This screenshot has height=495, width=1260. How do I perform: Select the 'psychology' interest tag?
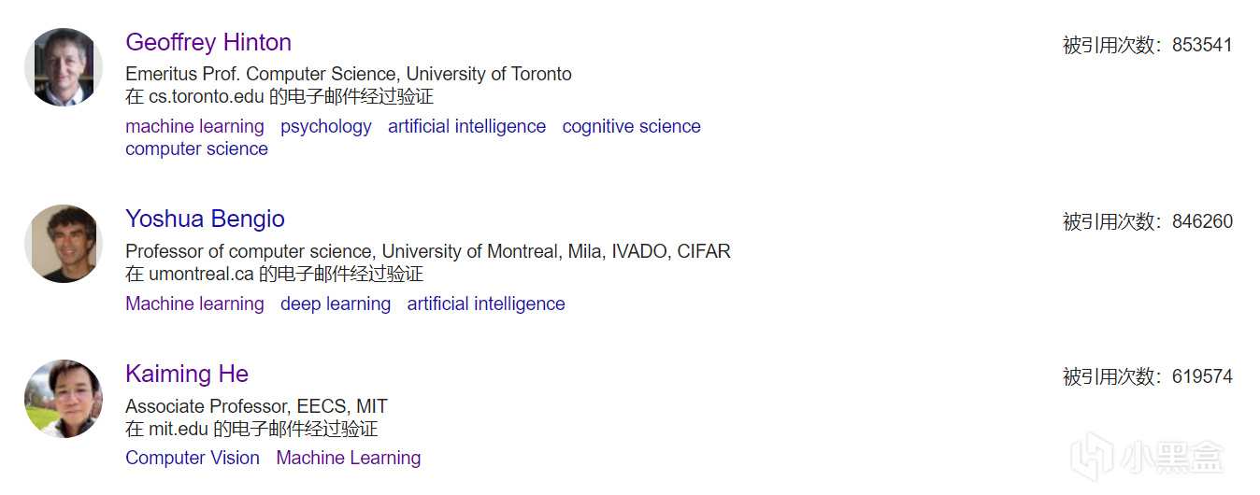click(326, 126)
